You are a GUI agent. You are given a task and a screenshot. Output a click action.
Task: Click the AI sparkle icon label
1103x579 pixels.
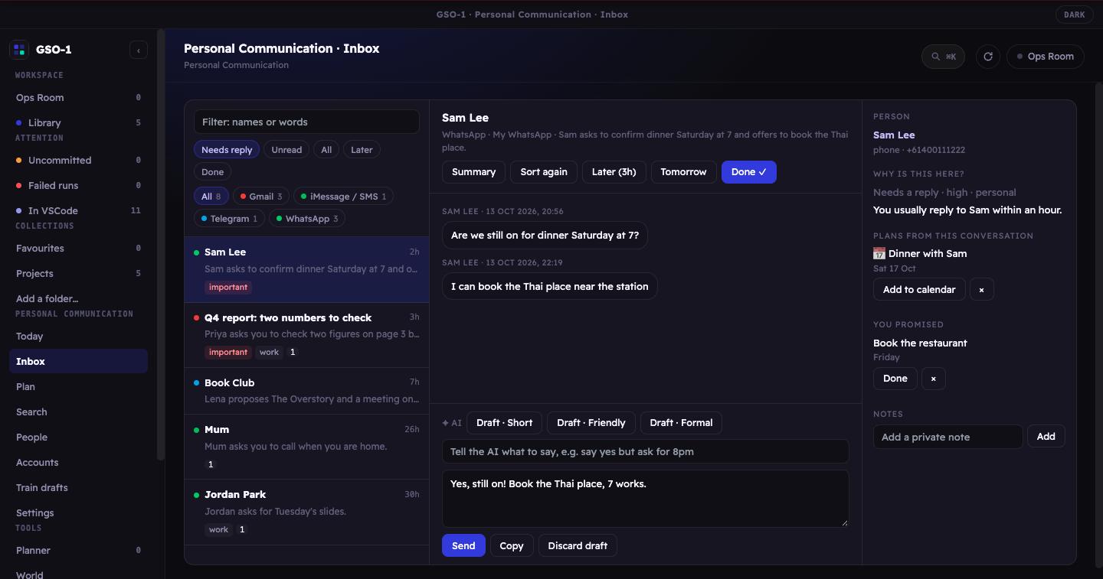452,423
